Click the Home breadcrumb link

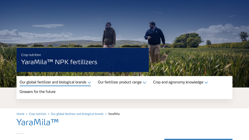(20, 114)
